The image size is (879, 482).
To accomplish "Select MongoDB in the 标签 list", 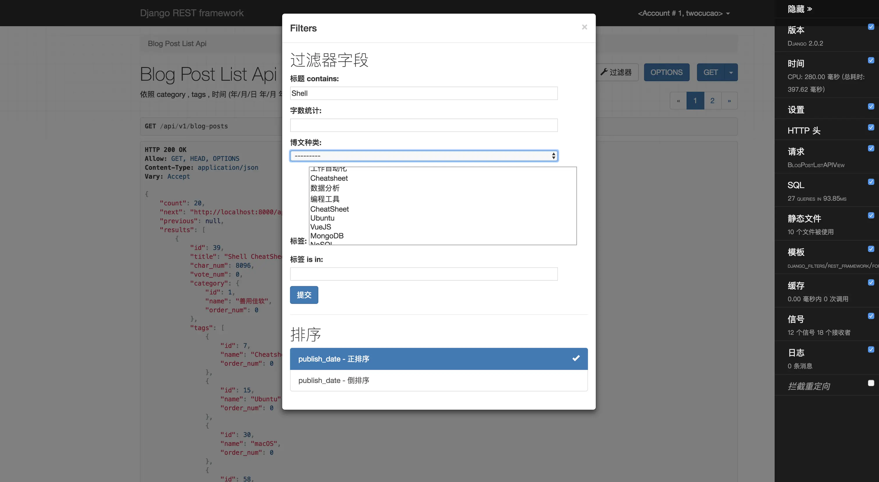I will [326, 236].
